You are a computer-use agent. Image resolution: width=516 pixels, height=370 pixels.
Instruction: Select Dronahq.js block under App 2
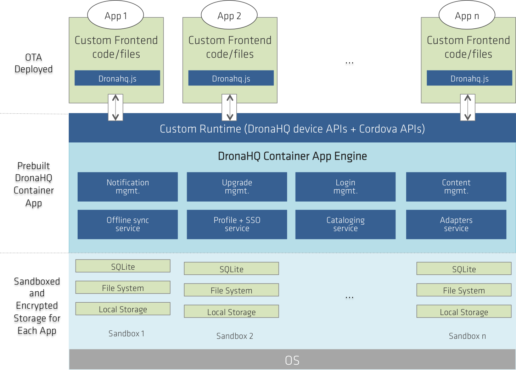[x=231, y=78]
